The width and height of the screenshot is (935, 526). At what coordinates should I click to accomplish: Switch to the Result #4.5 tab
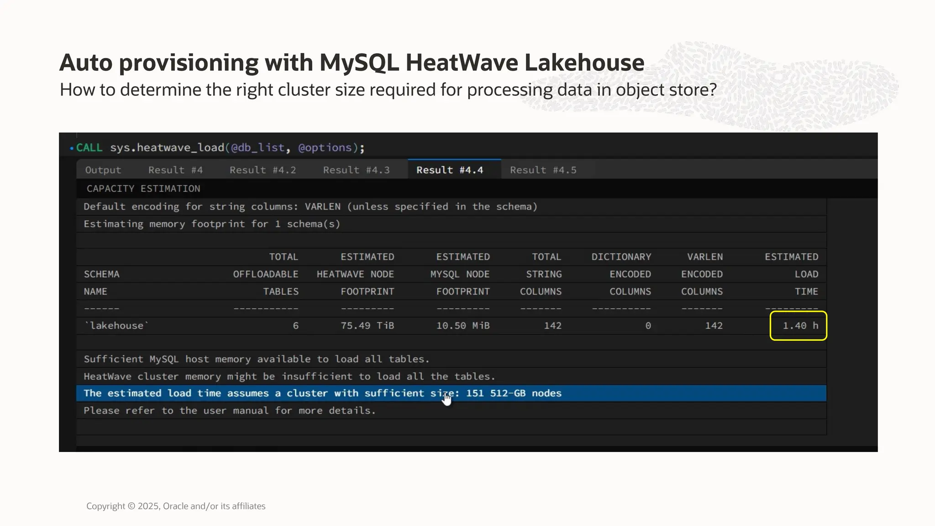click(x=543, y=170)
